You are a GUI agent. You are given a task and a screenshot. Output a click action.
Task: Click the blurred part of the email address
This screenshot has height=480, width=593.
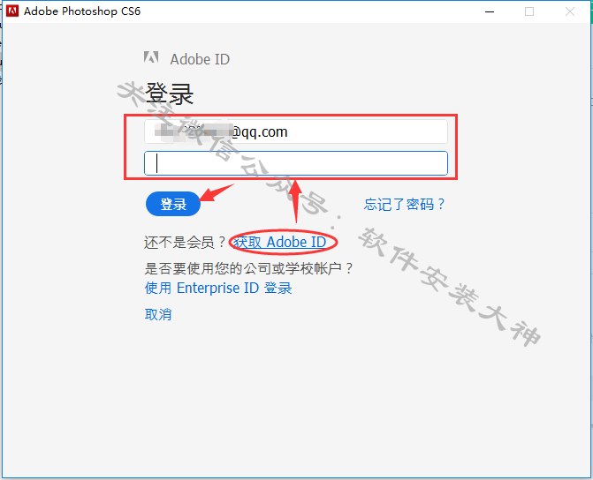pos(193,131)
